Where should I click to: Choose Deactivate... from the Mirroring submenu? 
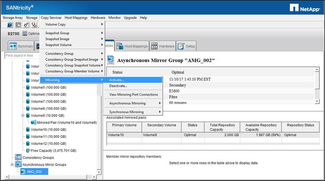133,86
